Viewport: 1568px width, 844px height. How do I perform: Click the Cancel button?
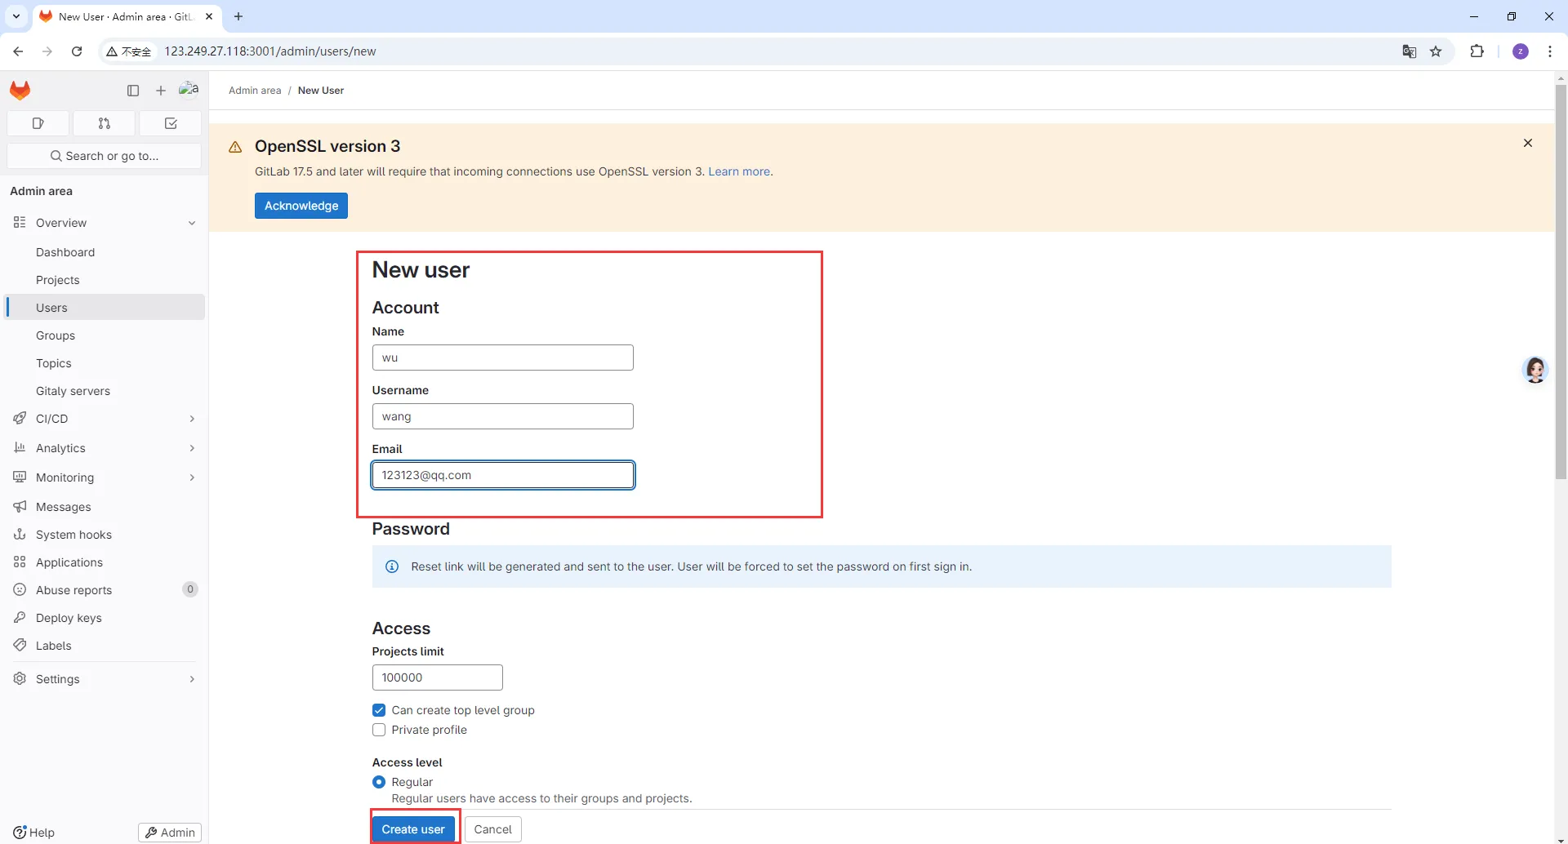click(x=493, y=829)
